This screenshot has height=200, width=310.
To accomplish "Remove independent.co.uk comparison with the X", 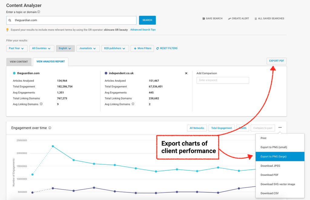I will pos(186,73).
